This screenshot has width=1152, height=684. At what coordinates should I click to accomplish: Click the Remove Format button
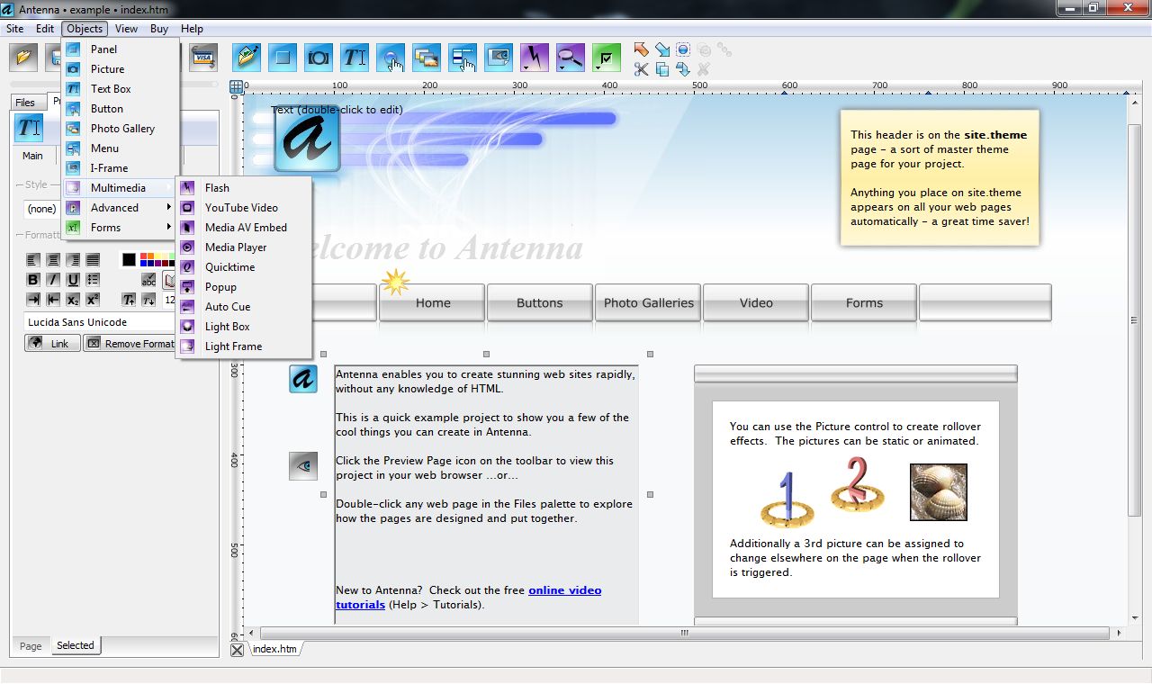pos(130,343)
